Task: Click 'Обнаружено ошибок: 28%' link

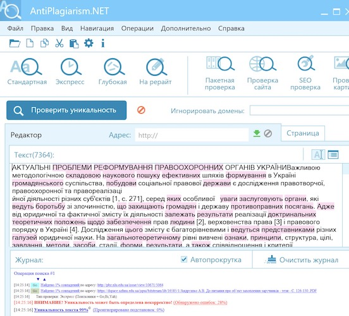Action: (200, 303)
